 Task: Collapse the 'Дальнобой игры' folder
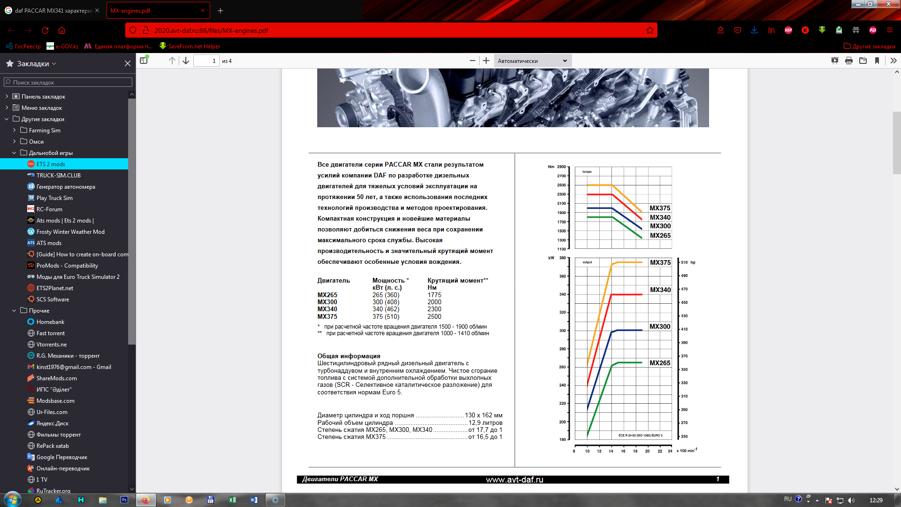coord(14,153)
